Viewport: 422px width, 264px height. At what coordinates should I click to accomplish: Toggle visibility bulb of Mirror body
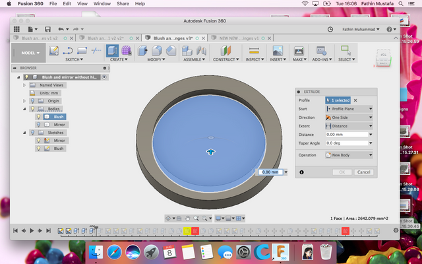(x=38, y=125)
